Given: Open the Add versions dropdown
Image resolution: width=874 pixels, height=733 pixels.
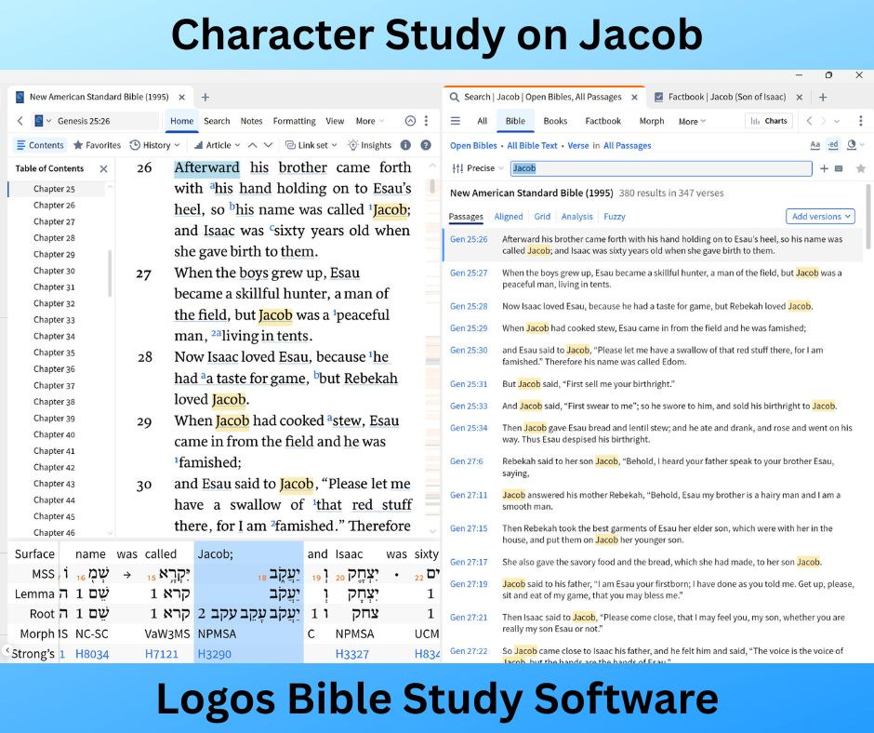Looking at the screenshot, I should 819,217.
